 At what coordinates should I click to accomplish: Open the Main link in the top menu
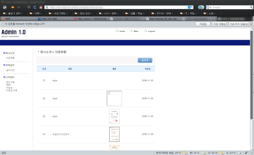(x=136, y=31)
